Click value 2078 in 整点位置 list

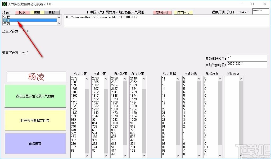[74, 78]
